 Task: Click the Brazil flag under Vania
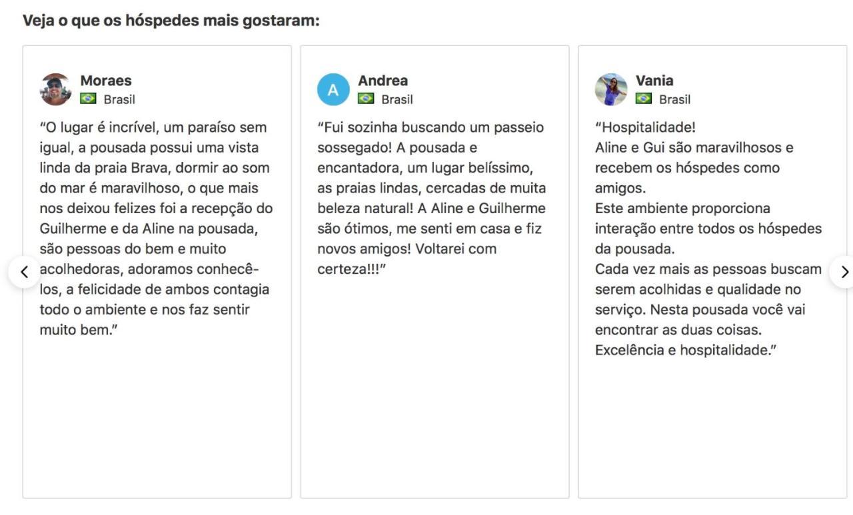click(644, 99)
